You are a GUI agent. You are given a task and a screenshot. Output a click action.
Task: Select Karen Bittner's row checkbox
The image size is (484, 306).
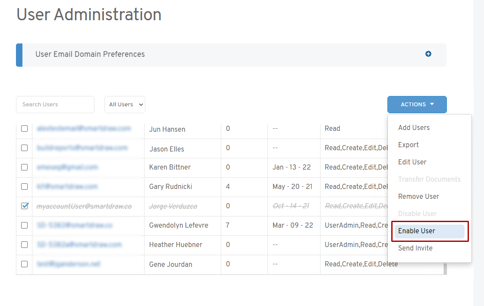tap(25, 167)
